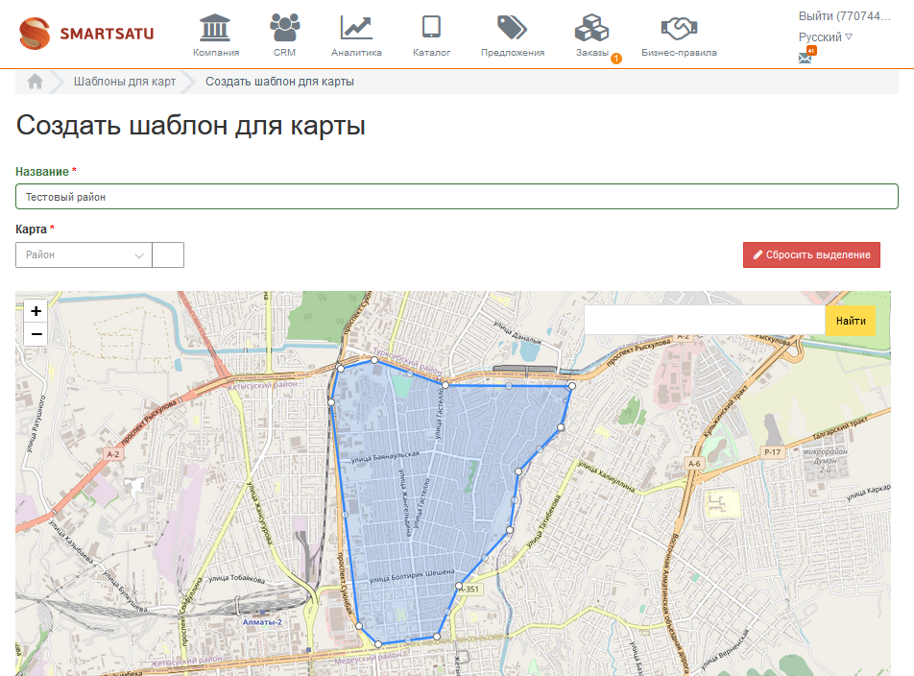Click the Название text field

(x=457, y=197)
